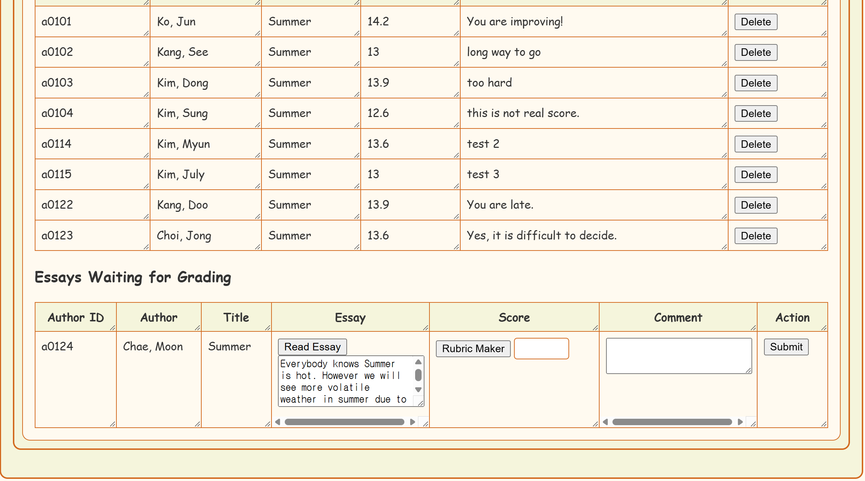Focus the score input field

pyautogui.click(x=541, y=349)
